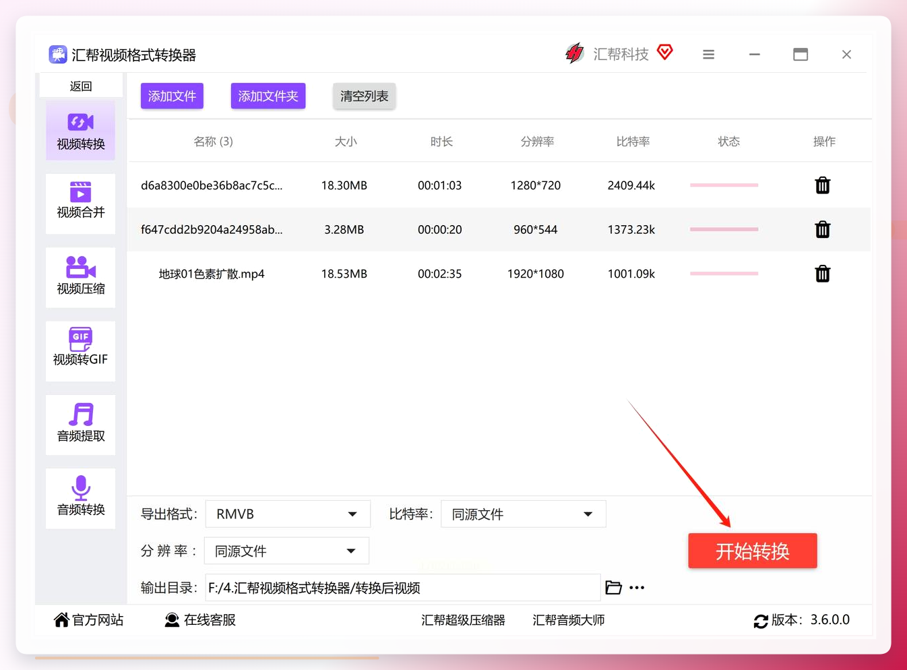Click 添加文件 to add files
Image resolution: width=907 pixels, height=670 pixels.
pyautogui.click(x=172, y=96)
